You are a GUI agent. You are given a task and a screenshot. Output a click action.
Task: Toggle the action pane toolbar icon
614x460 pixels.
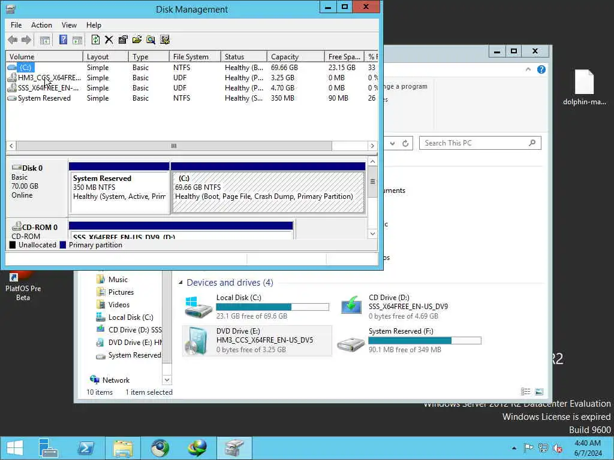pos(77,40)
